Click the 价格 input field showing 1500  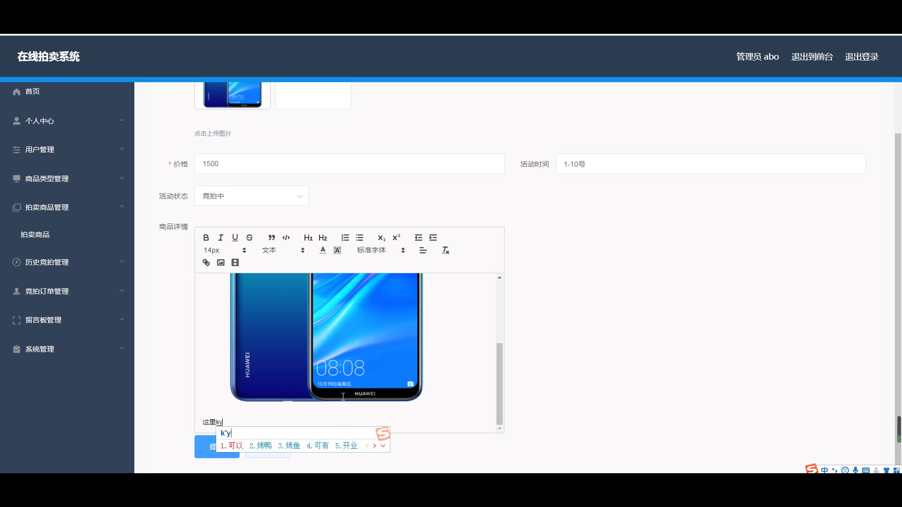pos(350,164)
